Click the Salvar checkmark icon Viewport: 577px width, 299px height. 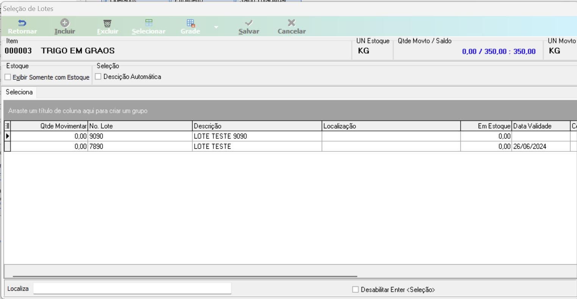pyautogui.click(x=249, y=23)
